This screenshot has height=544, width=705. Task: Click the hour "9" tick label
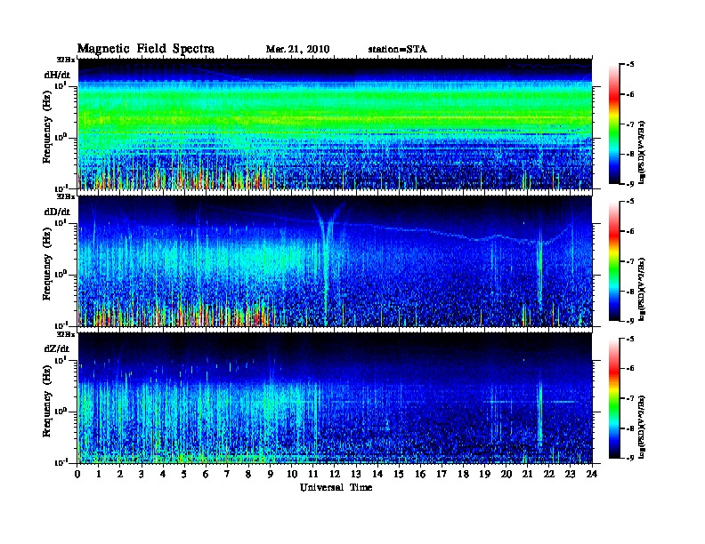[x=271, y=474]
